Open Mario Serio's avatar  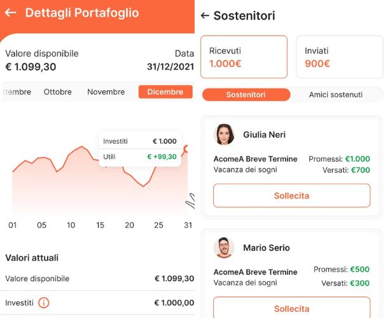(x=225, y=247)
